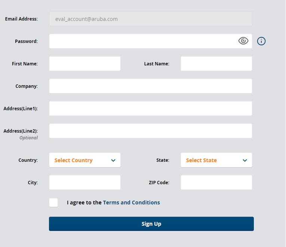The height and width of the screenshot is (247, 286).
Task: Submit the form with Sign Up
Action: [x=151, y=224]
